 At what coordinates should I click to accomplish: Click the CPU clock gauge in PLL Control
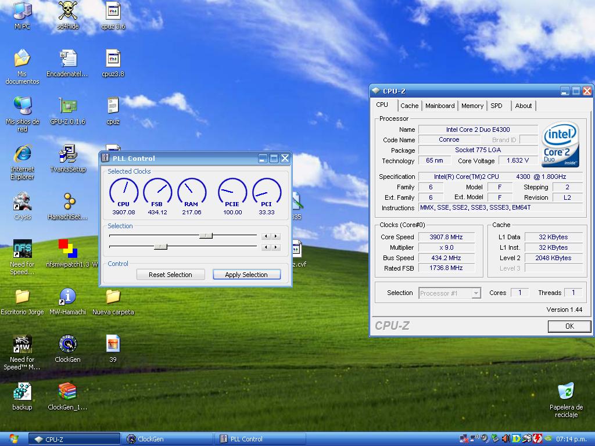pyautogui.click(x=124, y=193)
